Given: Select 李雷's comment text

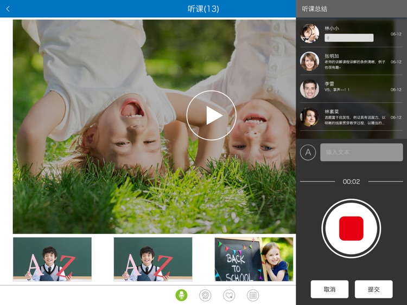Looking at the screenshot, I should pyautogui.click(x=337, y=90).
